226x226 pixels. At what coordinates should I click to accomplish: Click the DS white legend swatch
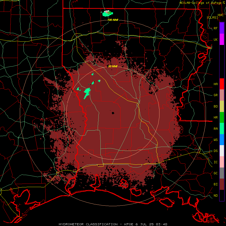pyautogui.click(x=222, y=151)
